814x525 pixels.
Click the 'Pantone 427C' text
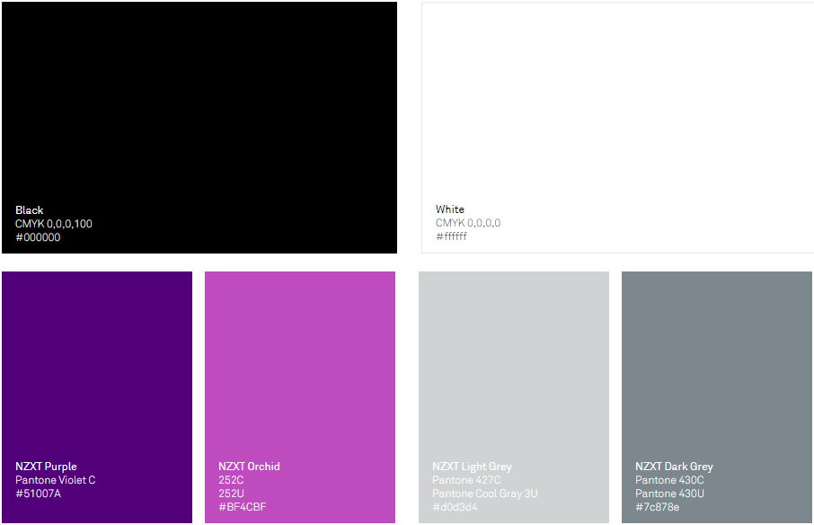pyautogui.click(x=466, y=480)
